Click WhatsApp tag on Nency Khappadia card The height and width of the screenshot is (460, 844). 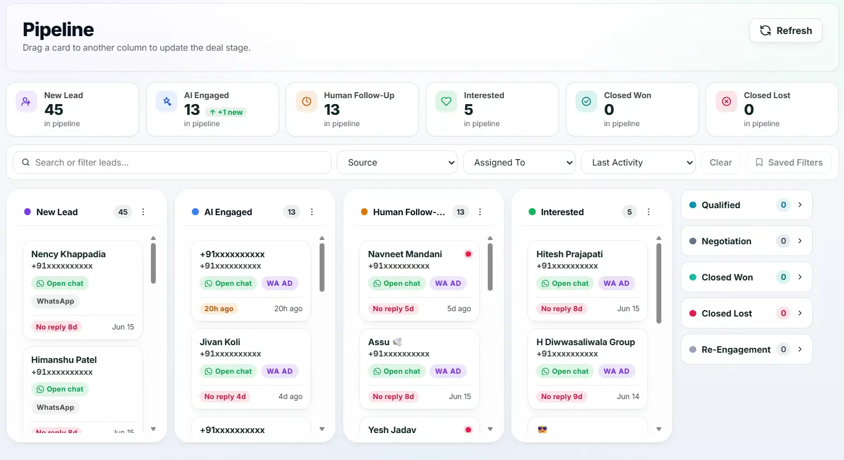click(x=56, y=301)
